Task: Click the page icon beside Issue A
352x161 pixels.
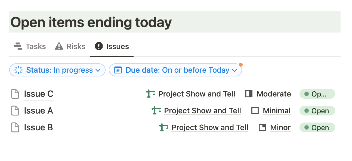Action: [15, 111]
